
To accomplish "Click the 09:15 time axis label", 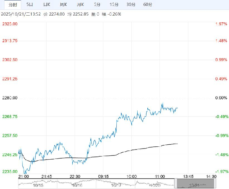I will point(104,176).
